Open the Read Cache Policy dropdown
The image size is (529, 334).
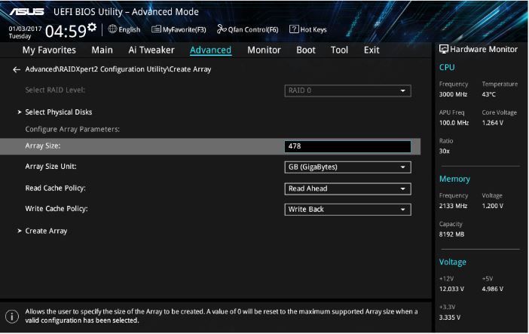(348, 188)
